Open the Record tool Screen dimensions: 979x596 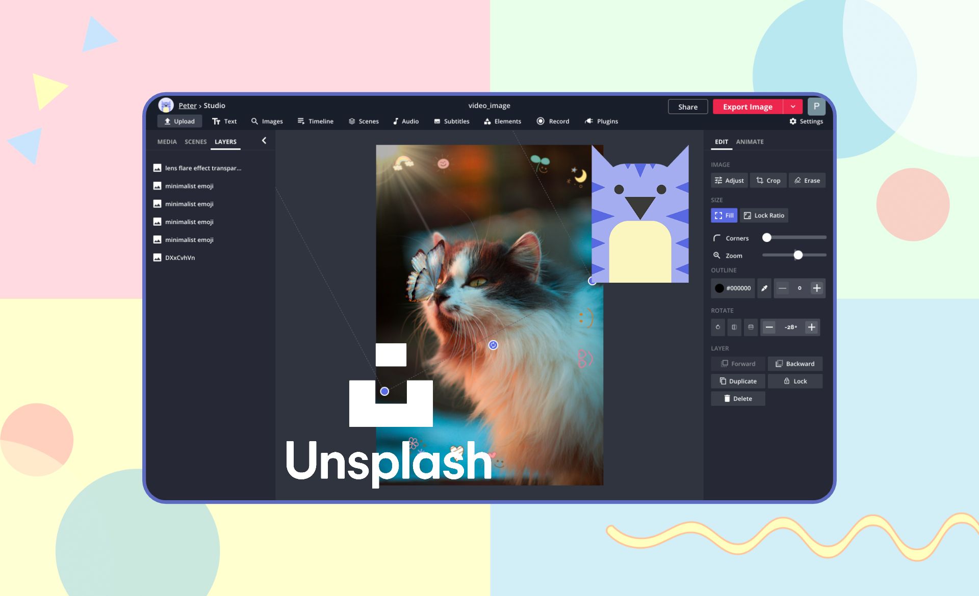coord(553,121)
